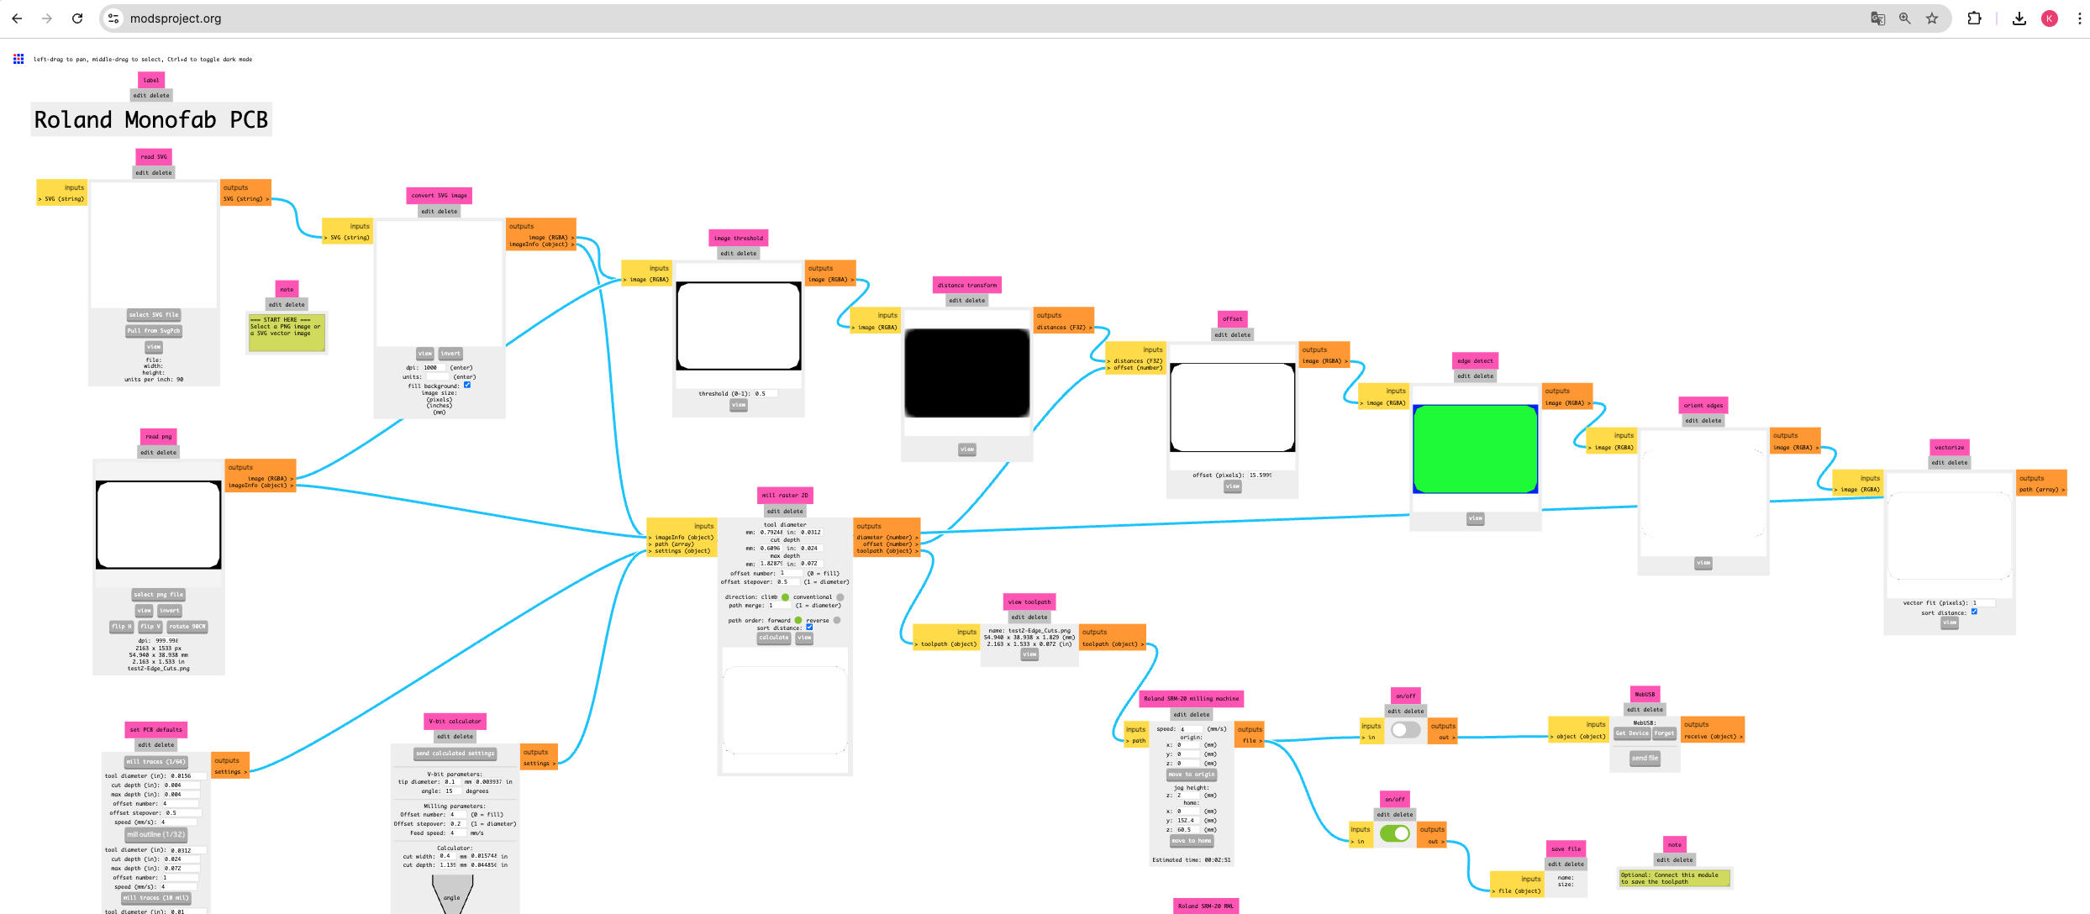This screenshot has height=914, width=2090.
Task: Uncheck the fill background checkbox
Action: (467, 386)
